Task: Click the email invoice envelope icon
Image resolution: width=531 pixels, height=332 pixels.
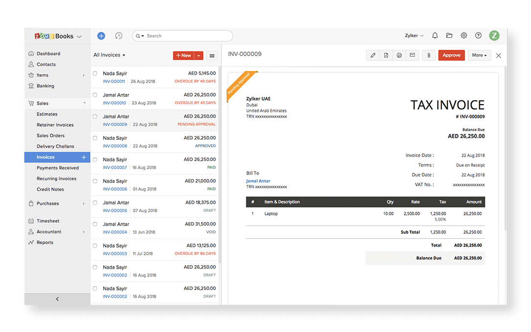Action: (x=413, y=55)
